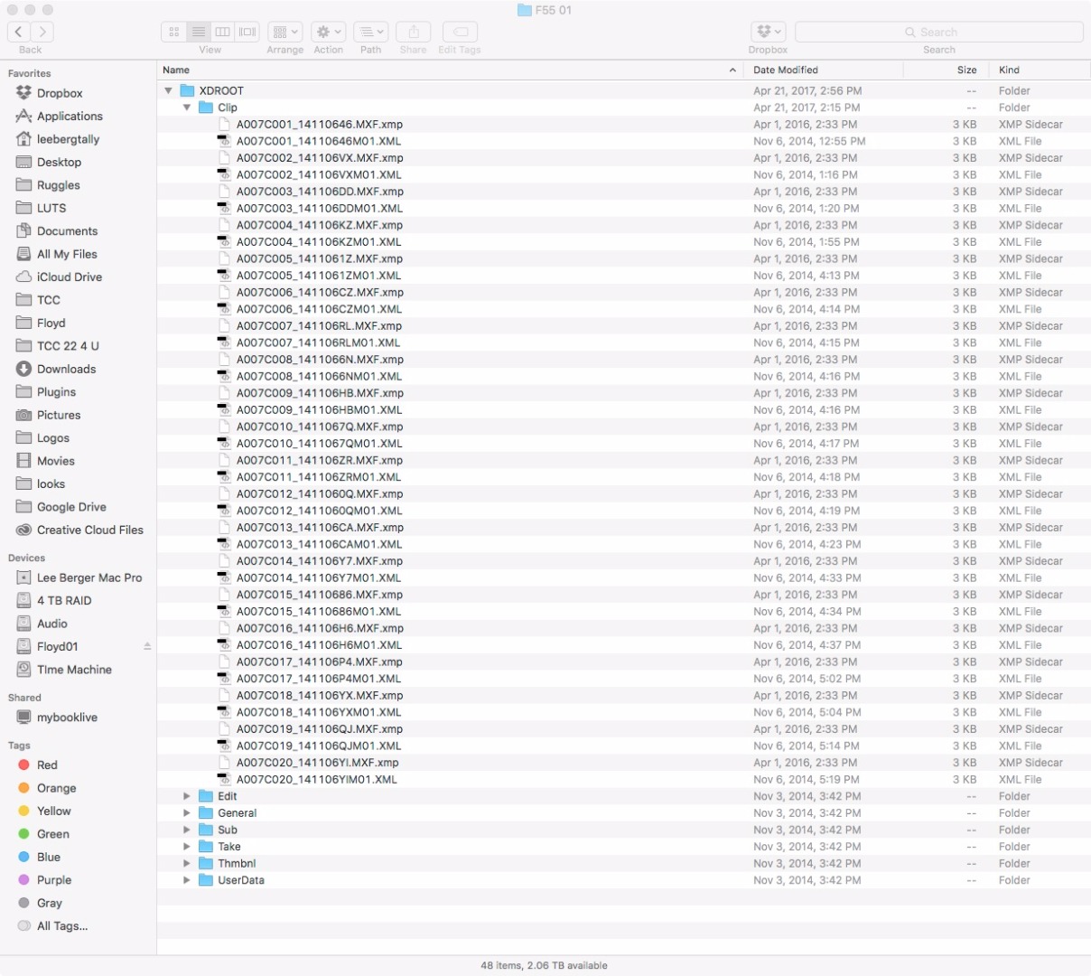Select All My Files in sidebar

(x=67, y=254)
